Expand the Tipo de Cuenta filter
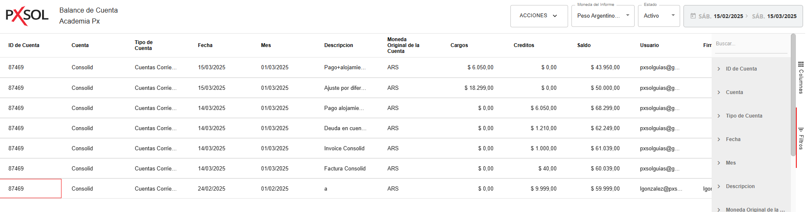 click(719, 116)
